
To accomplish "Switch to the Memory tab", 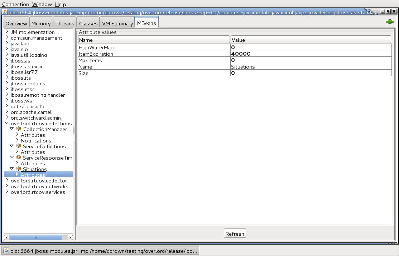I will point(41,23).
